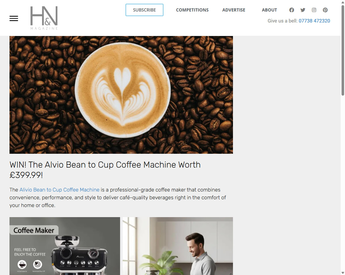Go to the Competitions page
The image size is (345, 275).
coord(192,10)
